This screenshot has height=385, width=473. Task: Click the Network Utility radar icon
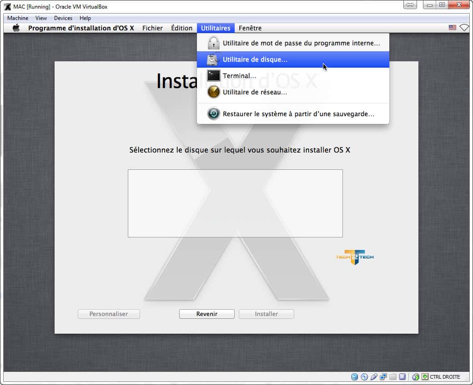[x=214, y=92]
